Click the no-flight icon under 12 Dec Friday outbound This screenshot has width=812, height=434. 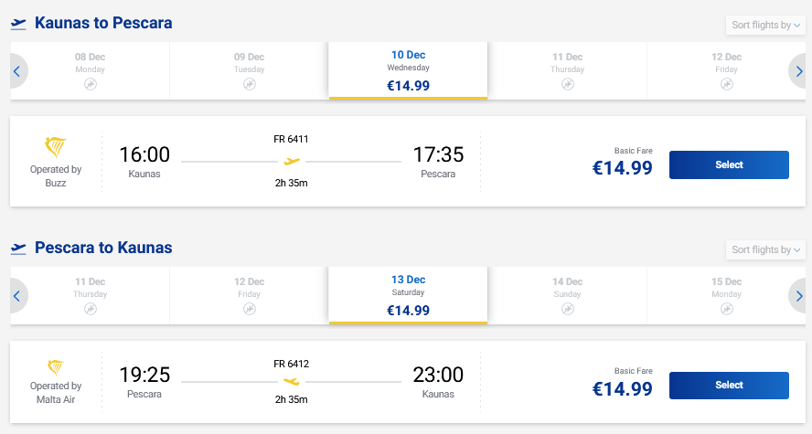click(726, 84)
